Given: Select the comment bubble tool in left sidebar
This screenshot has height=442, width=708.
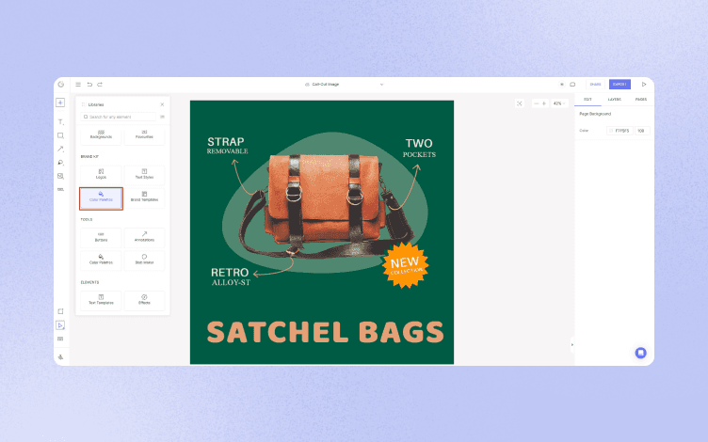Looking at the screenshot, I should tap(60, 163).
